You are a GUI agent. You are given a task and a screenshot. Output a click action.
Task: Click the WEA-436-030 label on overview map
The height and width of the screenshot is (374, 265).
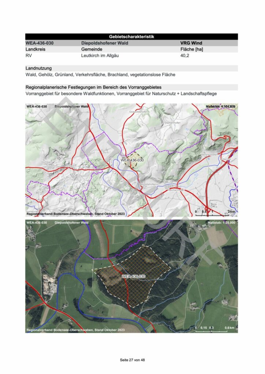[132, 160]
